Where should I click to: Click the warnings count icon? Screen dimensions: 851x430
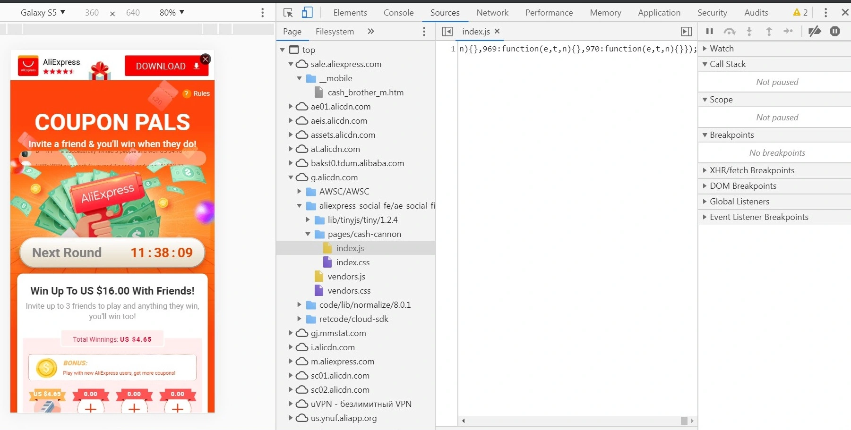800,13
